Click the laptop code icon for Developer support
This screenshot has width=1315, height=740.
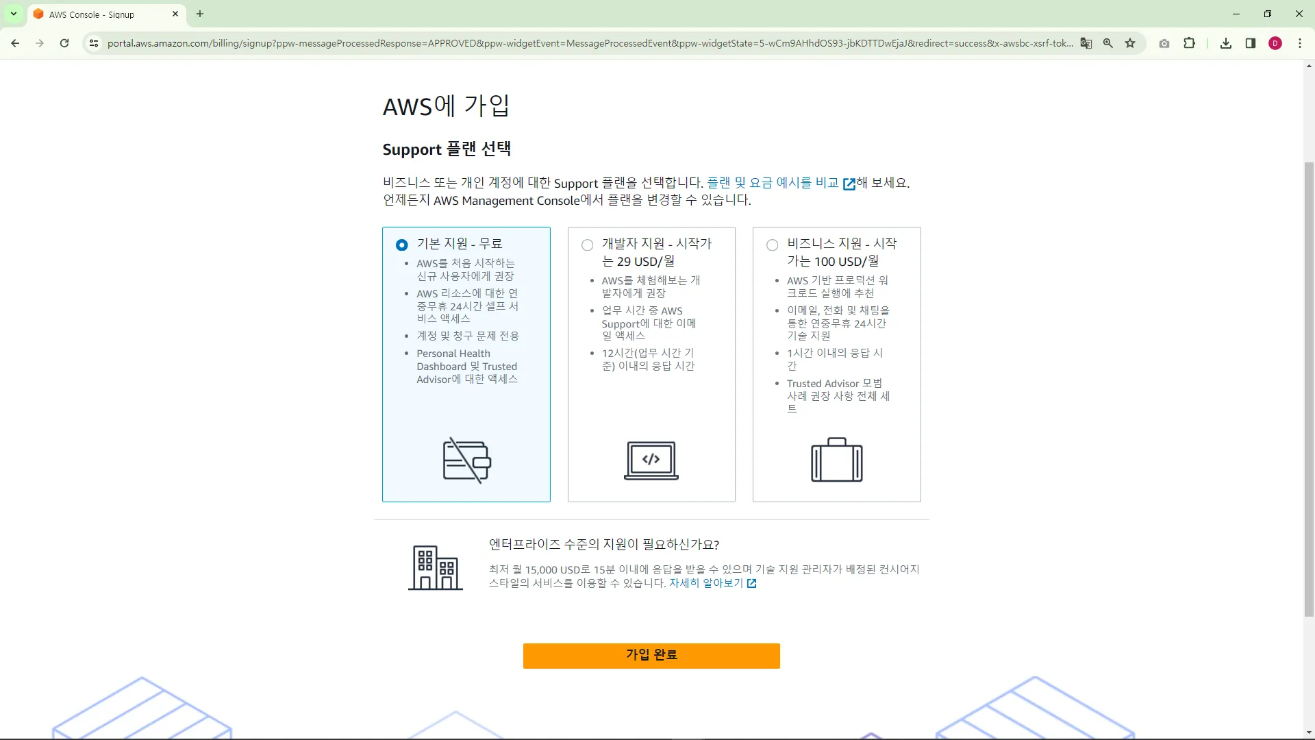point(651,460)
